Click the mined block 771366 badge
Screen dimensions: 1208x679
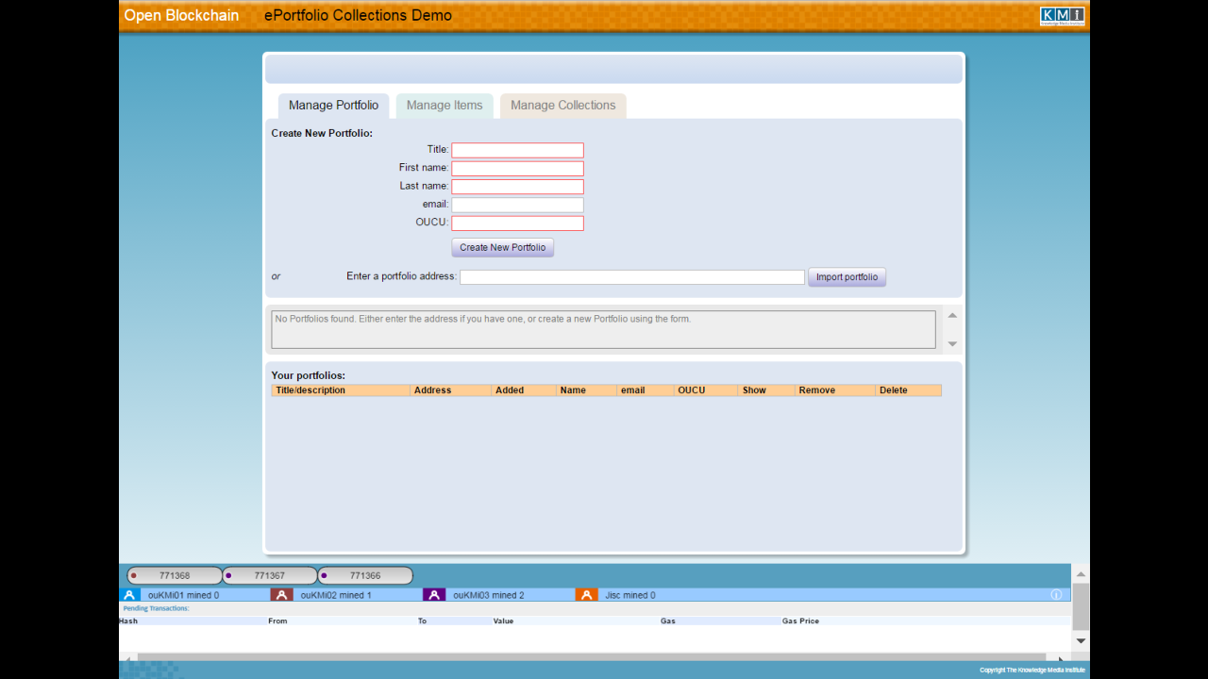click(x=365, y=574)
